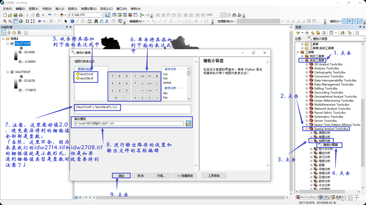Open the 视图(V) menu
This screenshot has width=366, height=205.
(33, 8)
